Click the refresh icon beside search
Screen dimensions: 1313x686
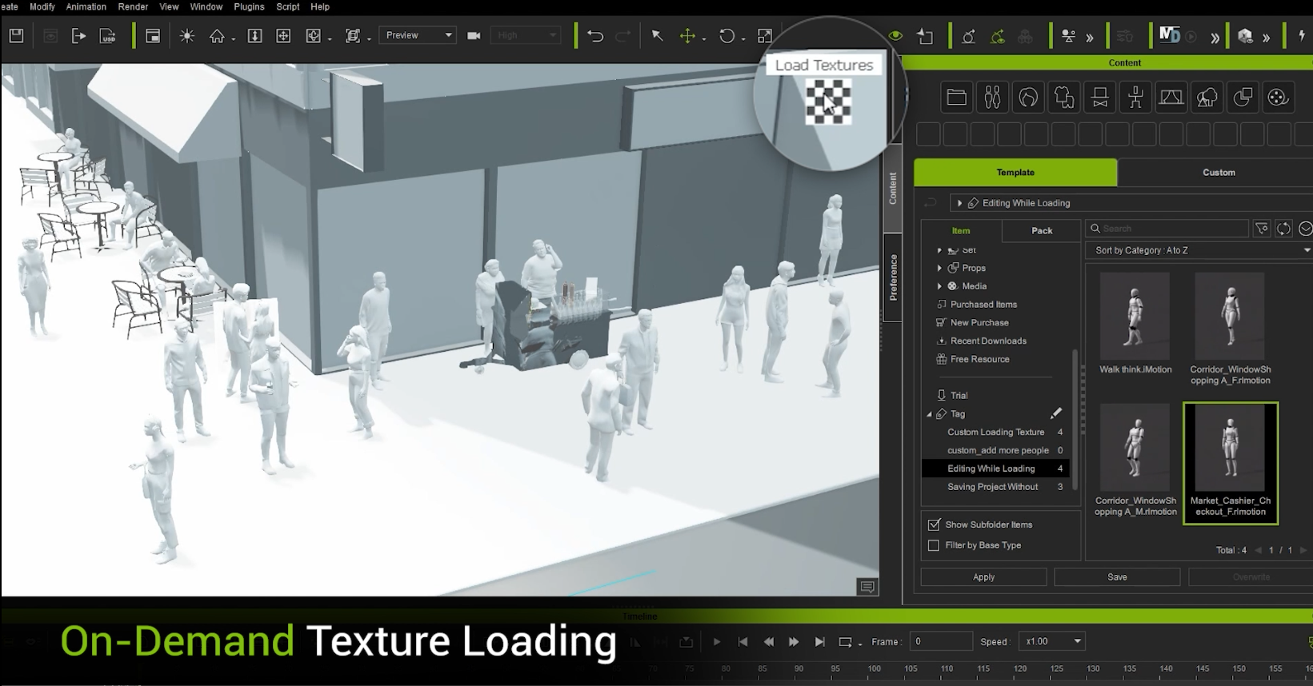pos(1283,229)
